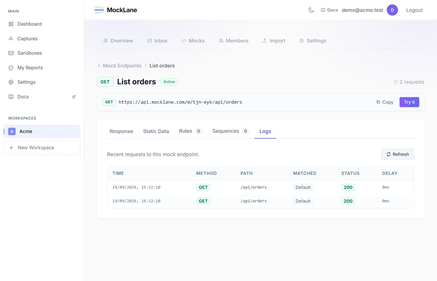Switch to the Overview tab
Image resolution: width=437 pixels, height=281 pixels.
[118, 41]
